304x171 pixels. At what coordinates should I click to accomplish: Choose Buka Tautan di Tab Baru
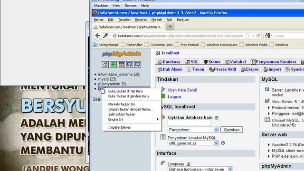click(x=132, y=91)
